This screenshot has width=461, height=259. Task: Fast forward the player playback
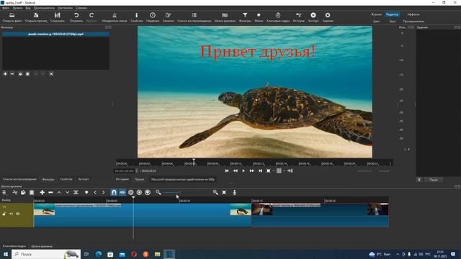(x=251, y=171)
